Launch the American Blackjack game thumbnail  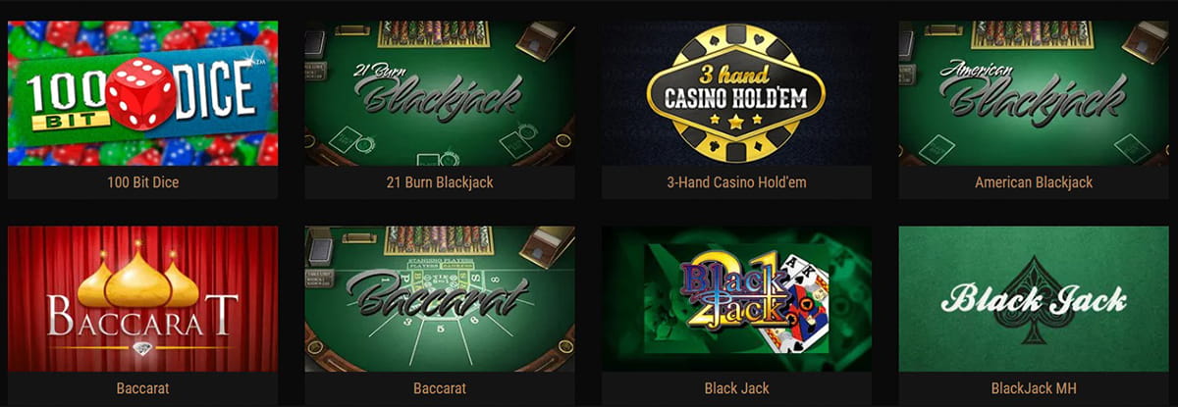(1034, 93)
